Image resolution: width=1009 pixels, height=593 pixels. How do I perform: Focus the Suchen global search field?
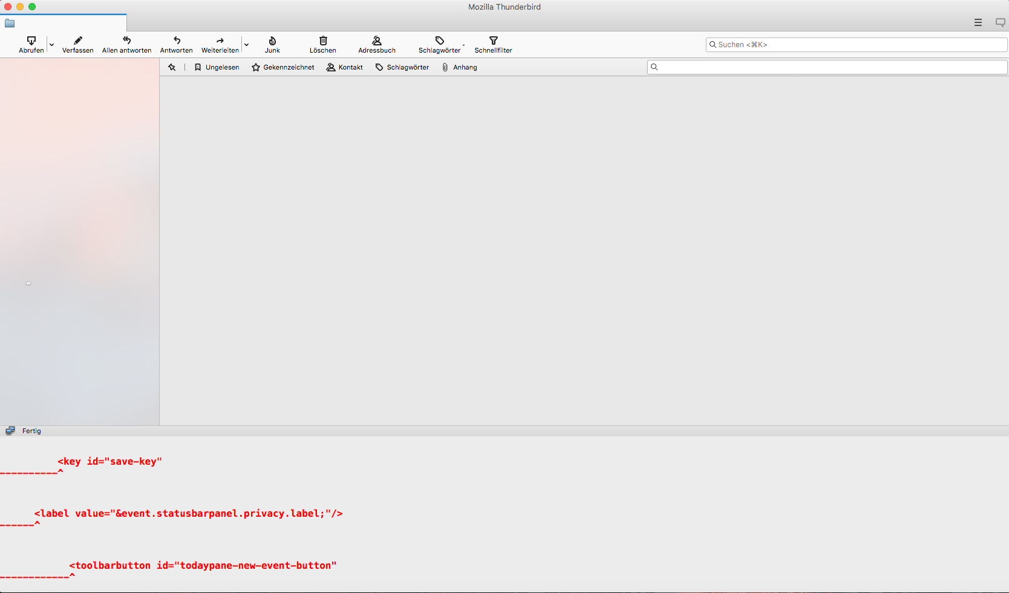pos(857,45)
